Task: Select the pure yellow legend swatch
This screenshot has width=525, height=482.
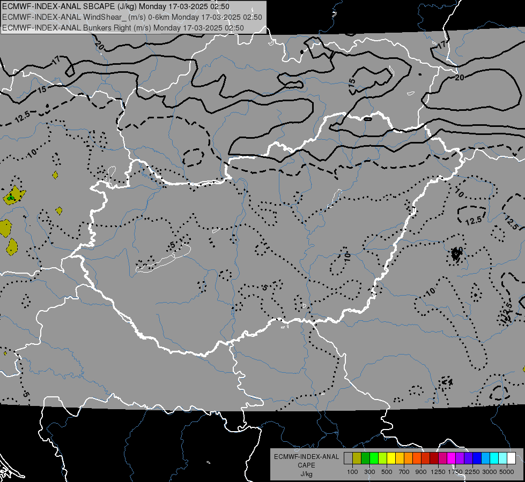Action: (391, 458)
